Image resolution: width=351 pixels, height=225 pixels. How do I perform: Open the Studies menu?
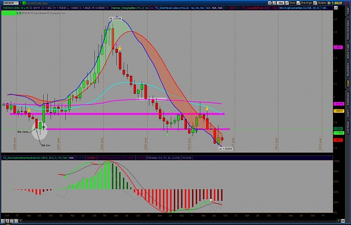pyautogui.click(x=322, y=3)
